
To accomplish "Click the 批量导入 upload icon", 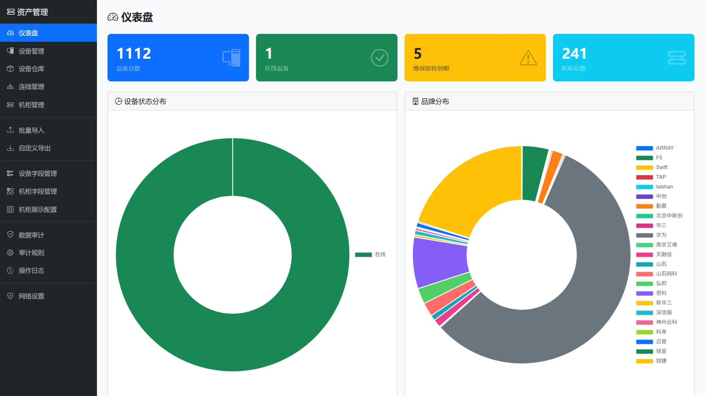I will point(10,130).
